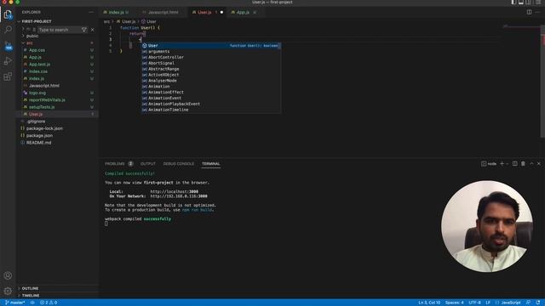Open errors and warnings status indicator

coord(49,303)
